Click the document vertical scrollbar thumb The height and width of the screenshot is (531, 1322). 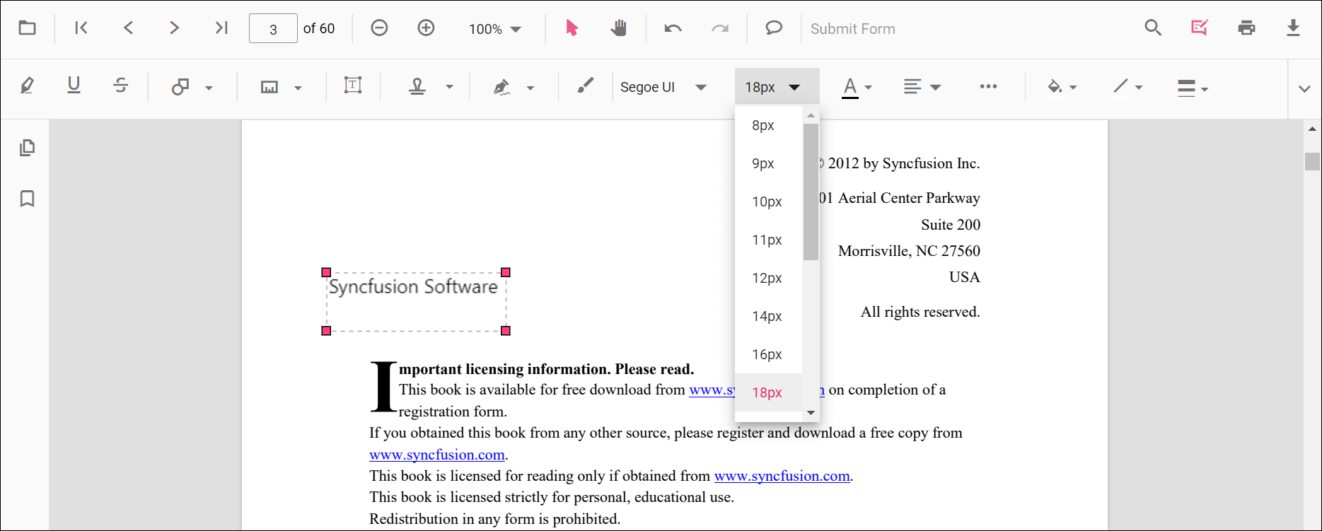pyautogui.click(x=1312, y=161)
